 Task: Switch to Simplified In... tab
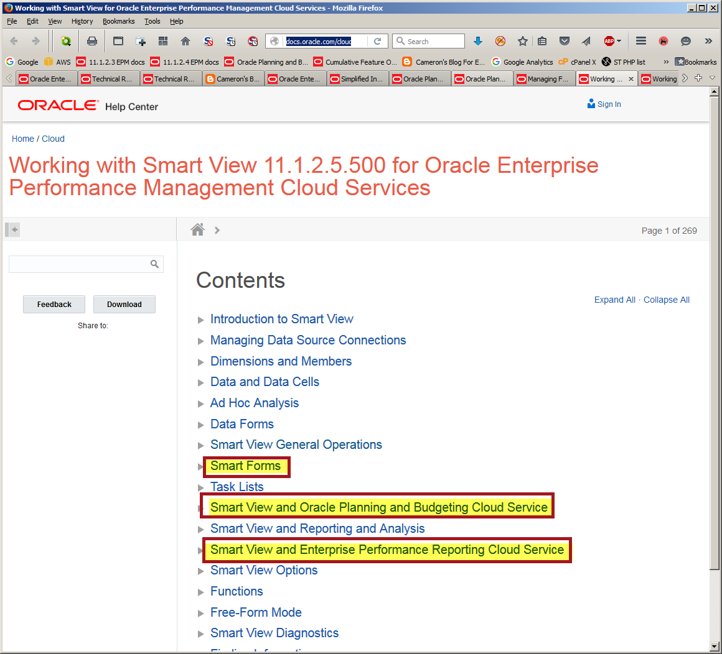click(357, 79)
